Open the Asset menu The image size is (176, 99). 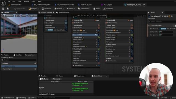pos(20,2)
